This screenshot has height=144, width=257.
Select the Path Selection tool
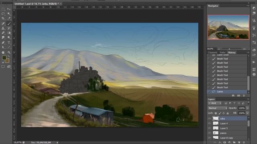tap(3, 47)
